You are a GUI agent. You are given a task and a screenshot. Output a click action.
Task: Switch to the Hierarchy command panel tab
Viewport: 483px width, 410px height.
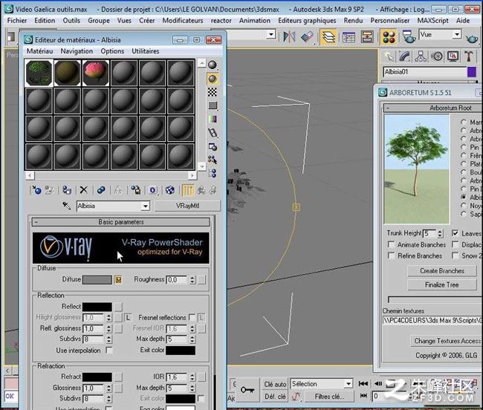[x=421, y=56]
